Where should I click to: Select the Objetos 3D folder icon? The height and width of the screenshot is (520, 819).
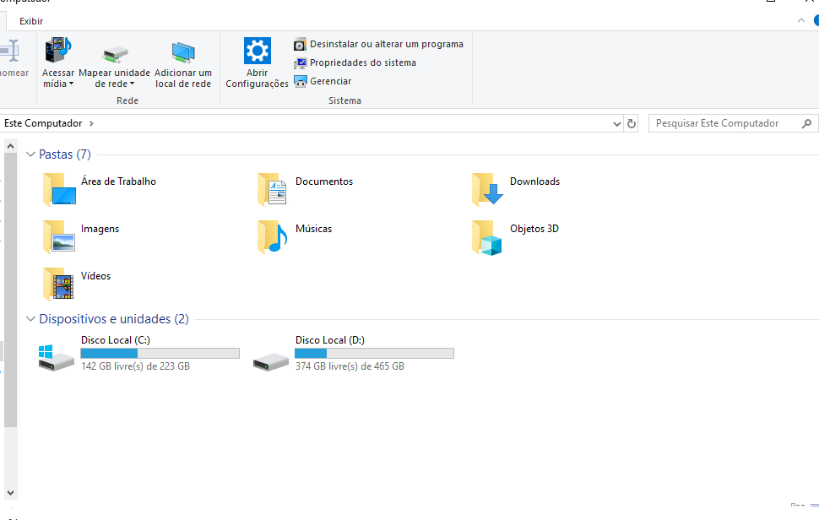487,238
